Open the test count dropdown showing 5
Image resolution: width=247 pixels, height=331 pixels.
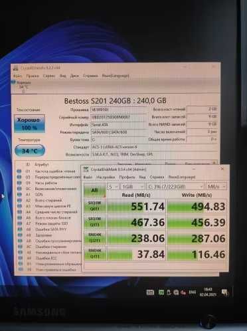coord(114,187)
